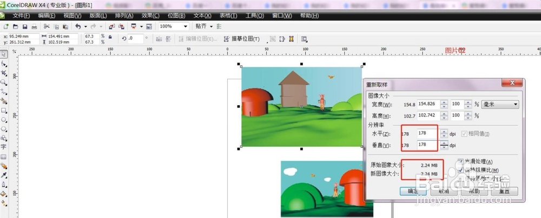The height and width of the screenshot is (218, 541).
Task: Open the 文件(F) menu
Action: point(22,16)
